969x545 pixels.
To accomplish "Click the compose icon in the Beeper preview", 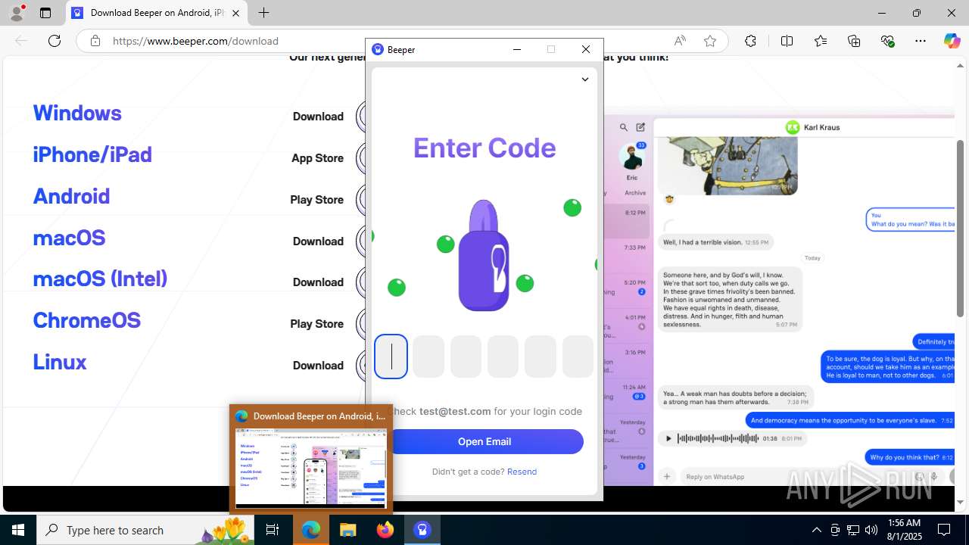I will pyautogui.click(x=640, y=127).
